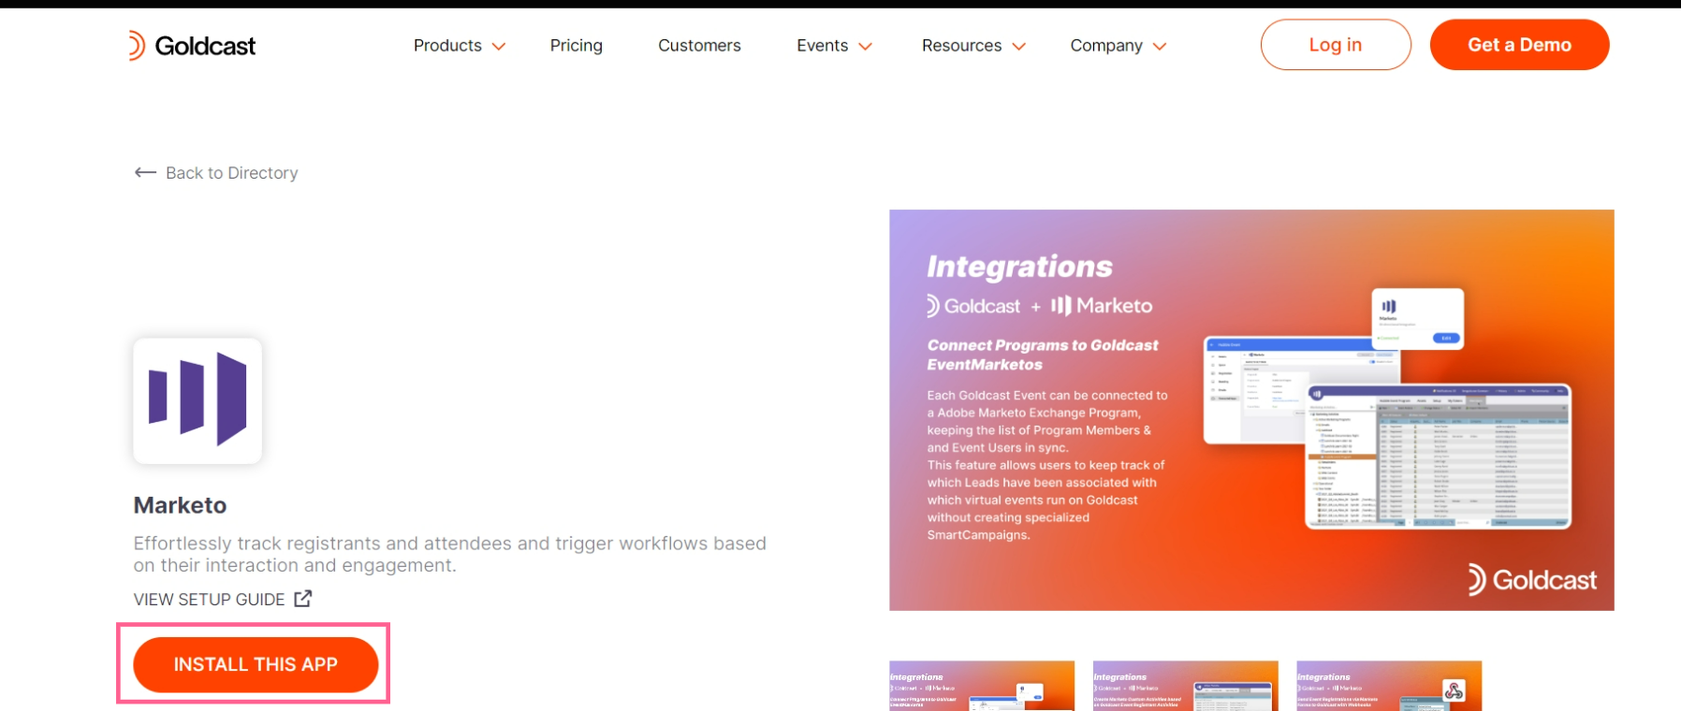
Task: Select the first integrations thumbnail
Action: (x=982, y=686)
